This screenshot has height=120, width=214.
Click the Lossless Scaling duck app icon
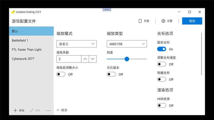(13, 12)
